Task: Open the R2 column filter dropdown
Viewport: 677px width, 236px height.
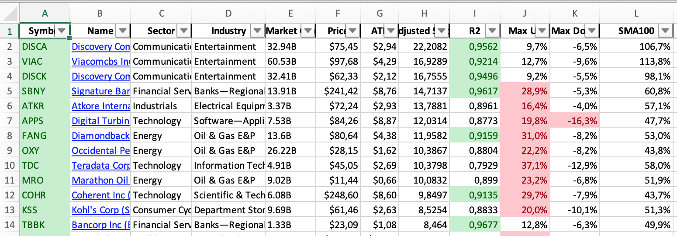Action: [492, 31]
